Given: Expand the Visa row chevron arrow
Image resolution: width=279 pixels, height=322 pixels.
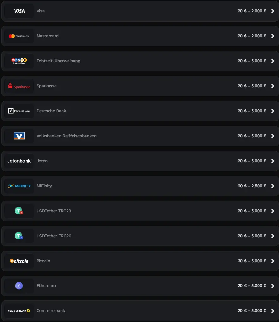Looking at the screenshot, I should (273, 11).
